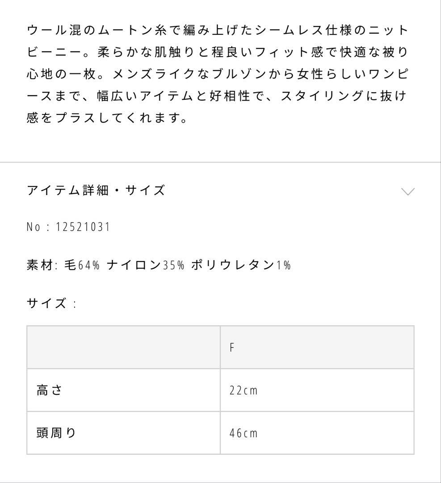Collapse the アイテム詳細・サイズ chevron arrow
The width and height of the screenshot is (441, 483).
click(407, 191)
